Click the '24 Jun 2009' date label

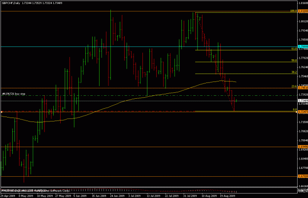coord(117,196)
